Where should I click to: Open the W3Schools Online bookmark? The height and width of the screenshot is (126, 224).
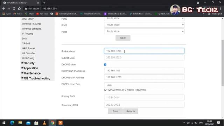(x=91, y=14)
